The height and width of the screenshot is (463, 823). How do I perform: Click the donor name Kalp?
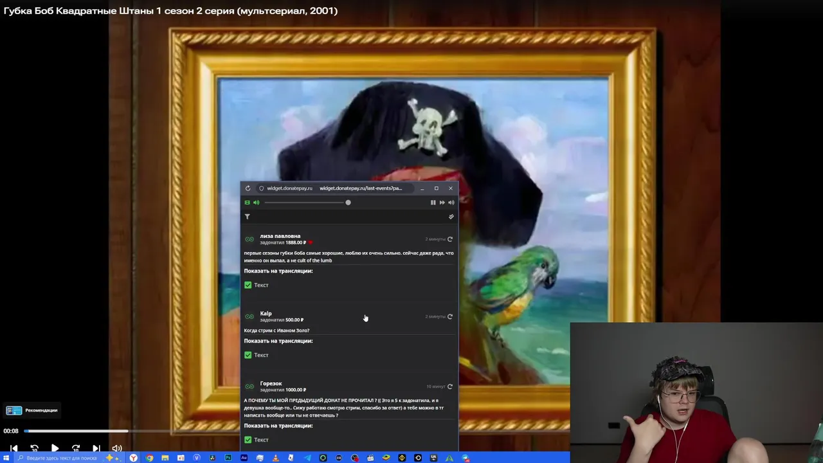[x=266, y=313]
